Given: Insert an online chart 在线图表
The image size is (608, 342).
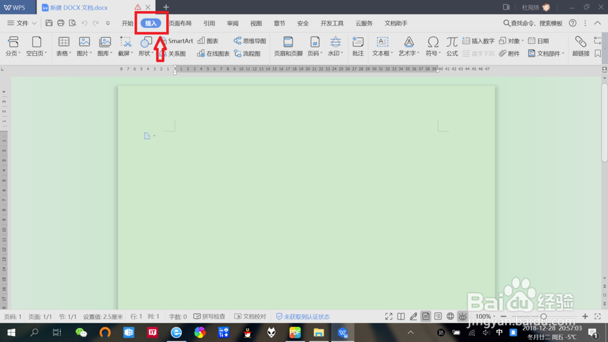Looking at the screenshot, I should point(213,53).
